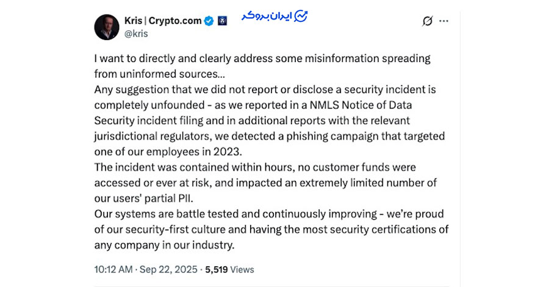Click the blue verified checkmark badge

(x=209, y=21)
